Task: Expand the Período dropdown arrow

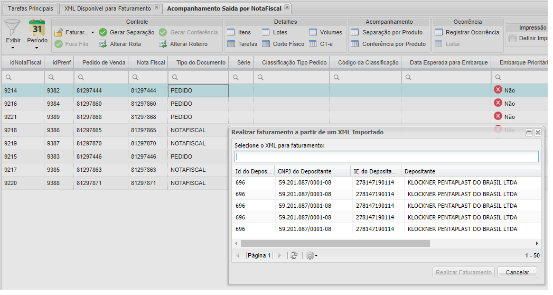Action: (x=37, y=48)
